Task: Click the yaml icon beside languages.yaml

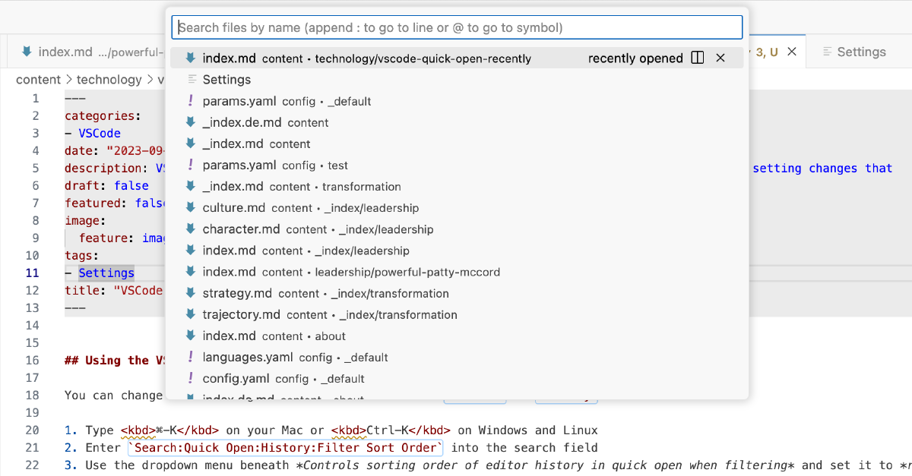Action: pos(190,357)
